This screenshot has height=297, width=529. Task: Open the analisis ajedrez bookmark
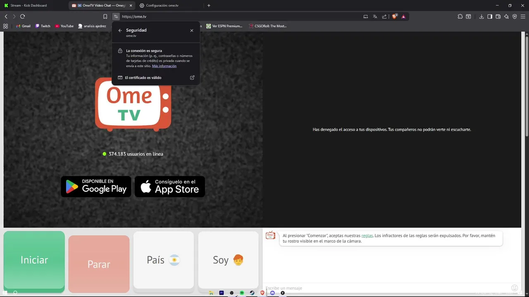(92, 26)
